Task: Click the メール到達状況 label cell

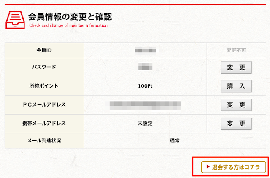Action: [44, 140]
